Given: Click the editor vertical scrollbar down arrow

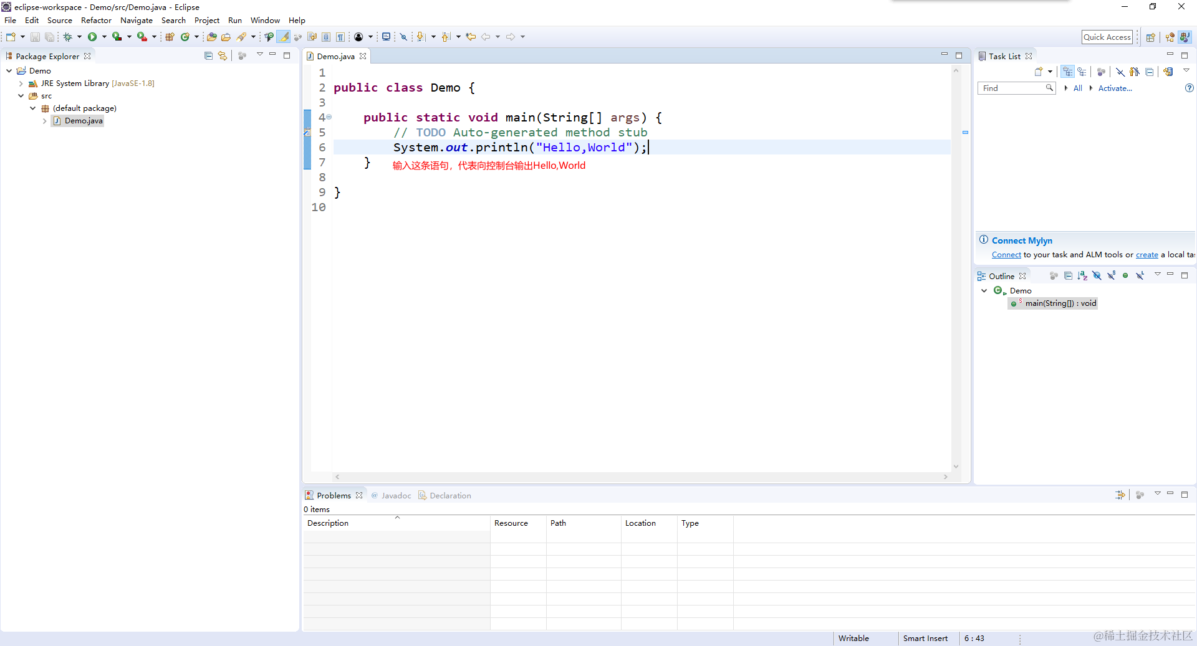Looking at the screenshot, I should 956,467.
